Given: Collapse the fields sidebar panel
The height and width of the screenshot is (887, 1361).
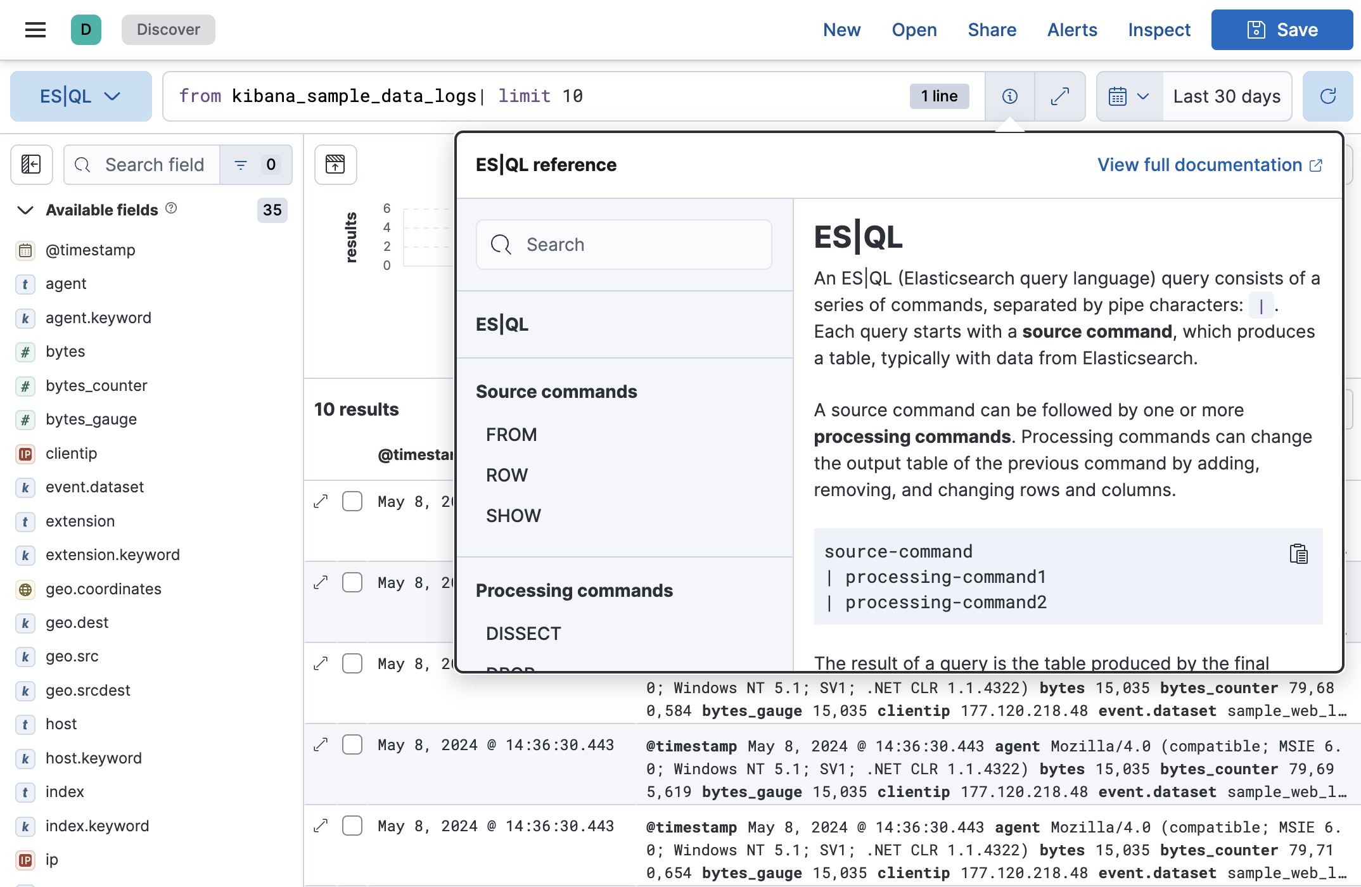Looking at the screenshot, I should point(31,165).
